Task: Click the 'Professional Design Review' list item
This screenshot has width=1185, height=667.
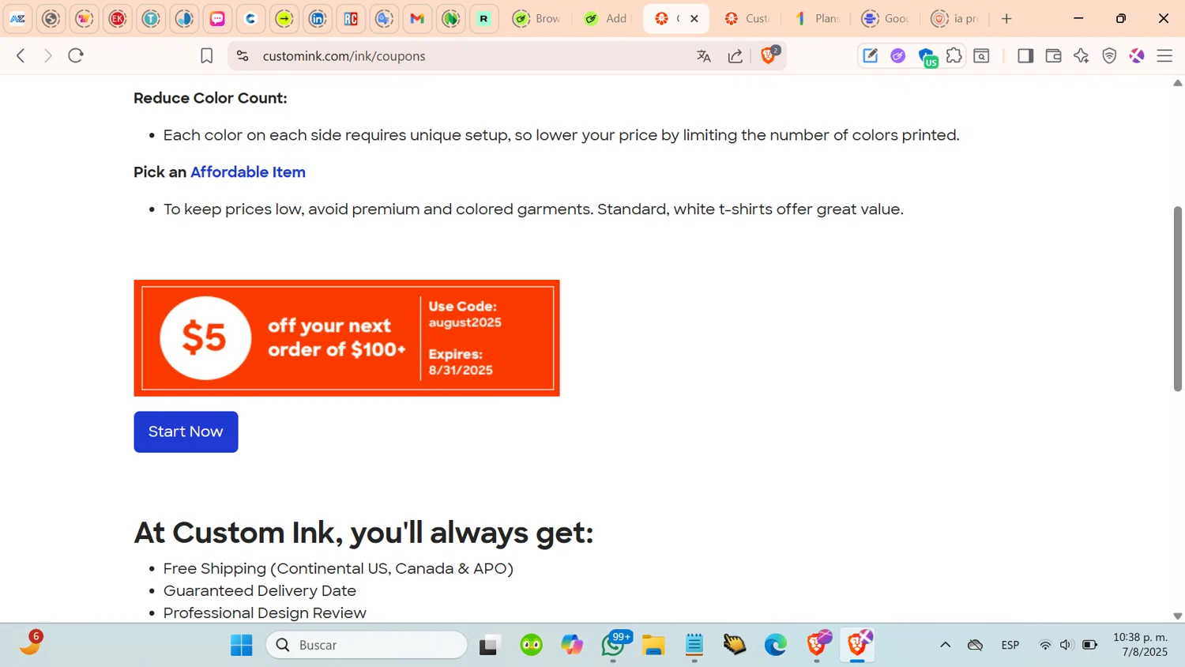Action: 265,613
